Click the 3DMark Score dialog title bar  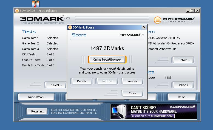coord(107,27)
